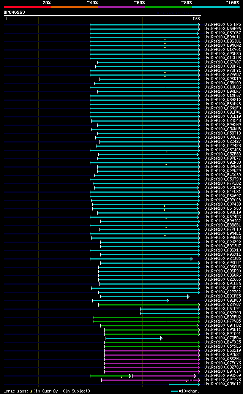Screen dimensions: 243x394
Task: Select the UniRef100_B9FCY4 label
Action: [222, 371]
